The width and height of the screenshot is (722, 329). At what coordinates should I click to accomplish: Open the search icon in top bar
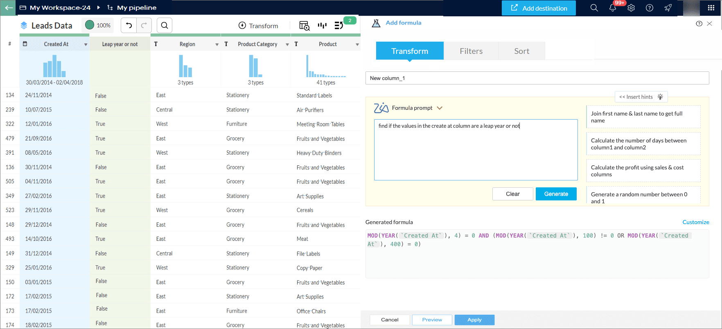(594, 8)
